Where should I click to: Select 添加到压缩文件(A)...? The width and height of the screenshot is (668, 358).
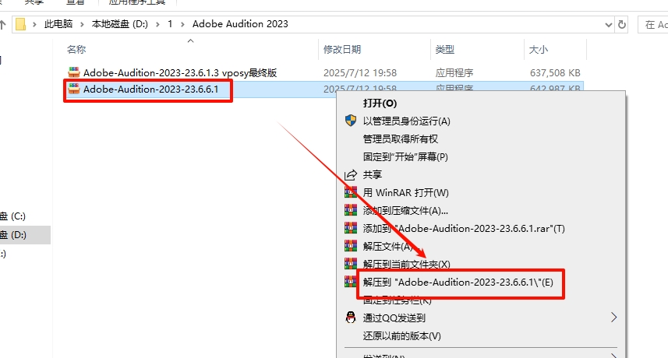481,210
